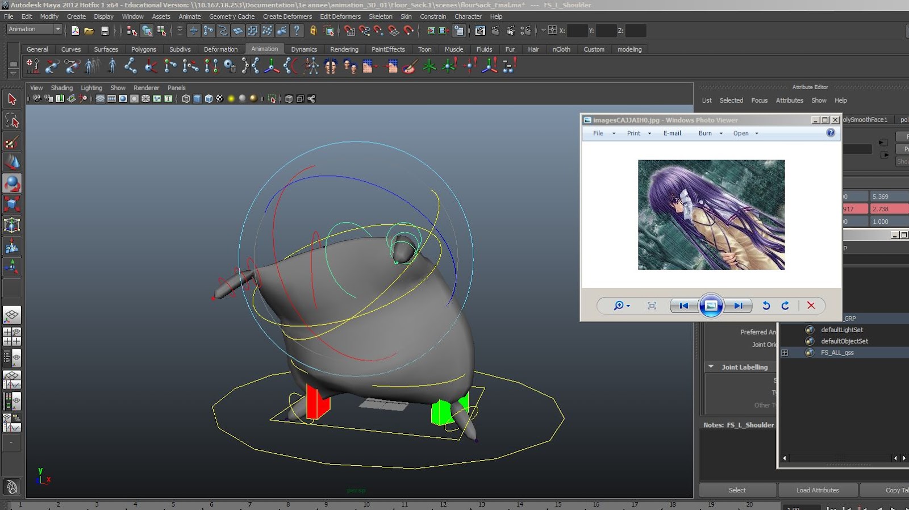Click the Paint Skin Weights brush shelf icon
The height and width of the screenshot is (510, 909).
pyautogui.click(x=410, y=66)
